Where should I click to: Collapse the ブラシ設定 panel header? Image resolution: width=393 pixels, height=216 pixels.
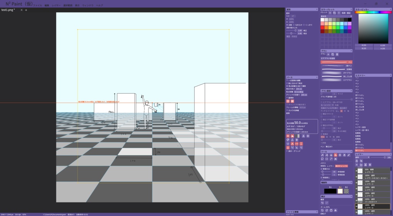pyautogui.click(x=336, y=91)
